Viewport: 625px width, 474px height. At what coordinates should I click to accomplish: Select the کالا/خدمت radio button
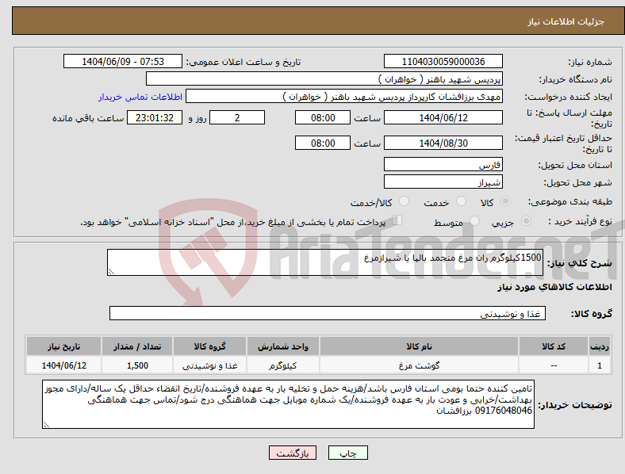click(x=404, y=201)
